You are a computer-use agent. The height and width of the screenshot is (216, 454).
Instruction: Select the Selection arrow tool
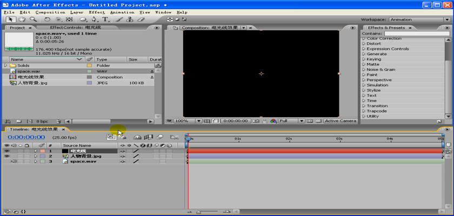pyautogui.click(x=11, y=19)
